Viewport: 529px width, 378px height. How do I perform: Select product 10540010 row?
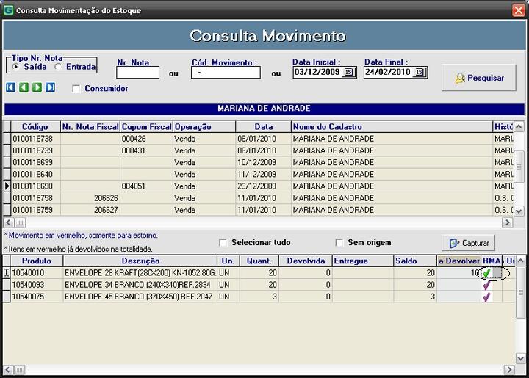[x=259, y=273]
